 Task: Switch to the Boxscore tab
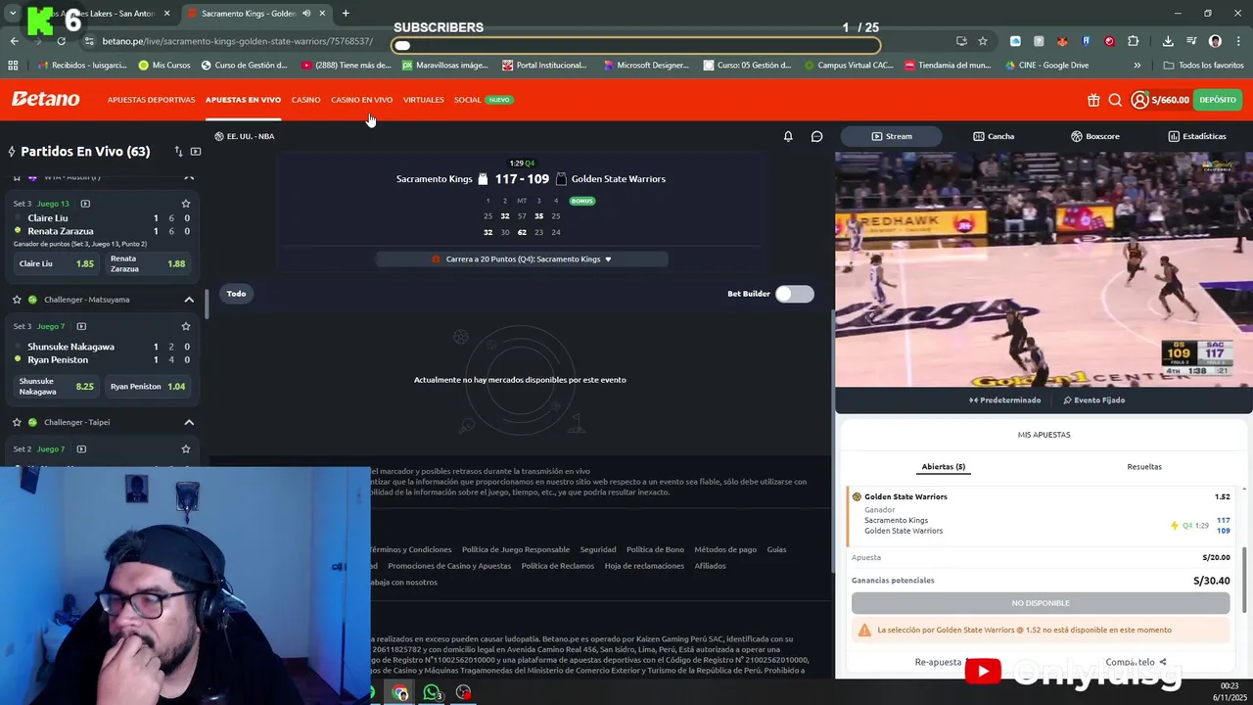1095,136
